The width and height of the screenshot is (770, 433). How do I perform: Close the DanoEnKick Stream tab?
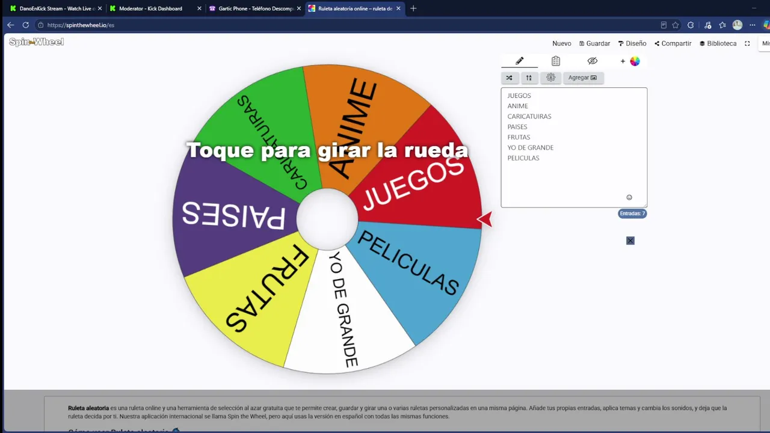point(99,8)
